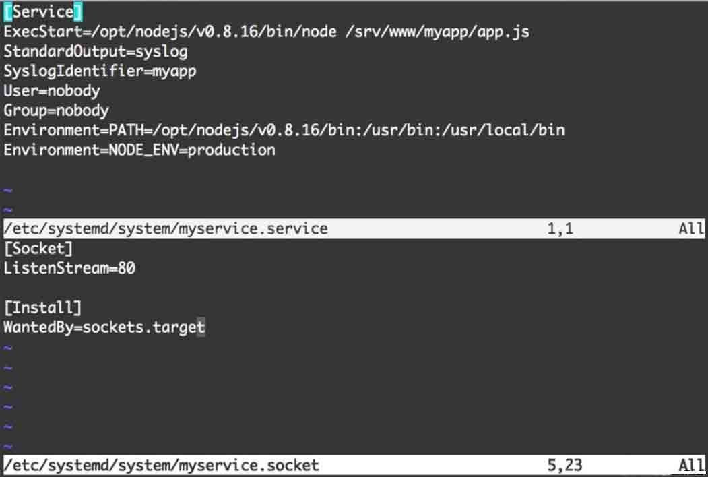The image size is (708, 477).
Task: Click the SyslogIdentifier=myapp line
Action: click(x=100, y=71)
